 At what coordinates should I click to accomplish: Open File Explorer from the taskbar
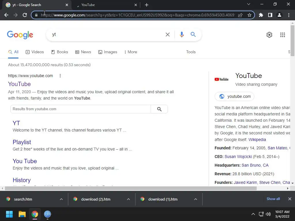click(22, 214)
